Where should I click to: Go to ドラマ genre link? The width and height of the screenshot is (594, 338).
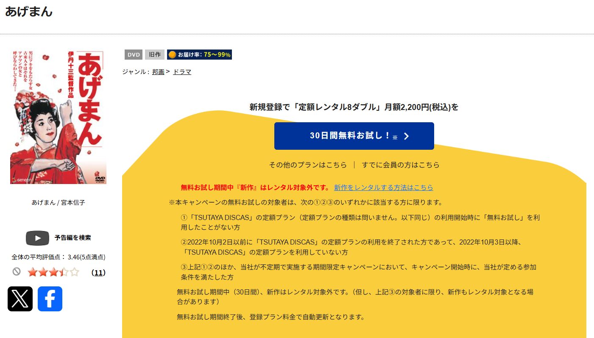[x=182, y=72]
